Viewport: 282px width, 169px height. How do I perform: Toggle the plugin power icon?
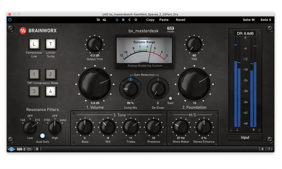click(10, 20)
